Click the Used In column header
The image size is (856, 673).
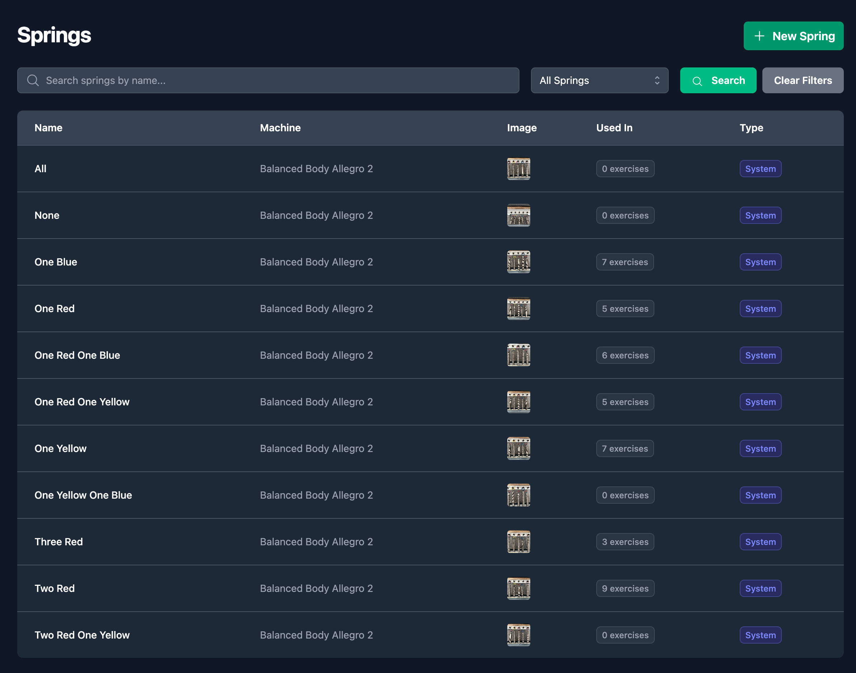tap(614, 128)
